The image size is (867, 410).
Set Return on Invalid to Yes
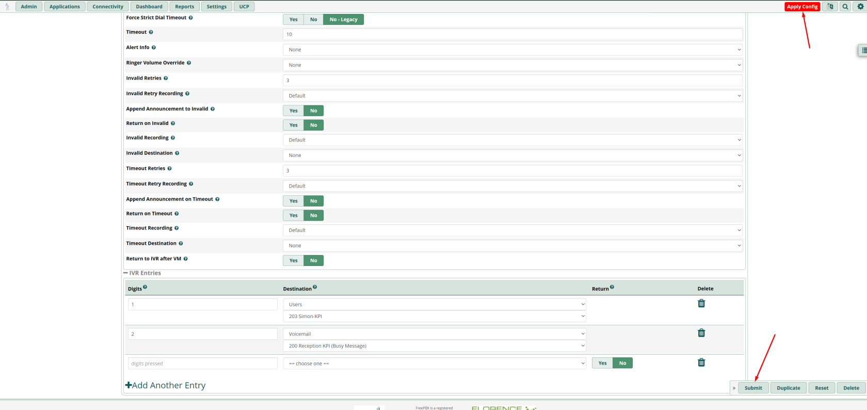click(x=294, y=125)
